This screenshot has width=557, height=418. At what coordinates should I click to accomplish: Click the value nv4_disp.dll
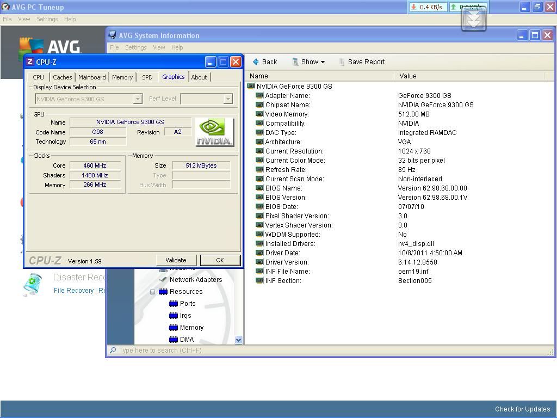coord(416,243)
